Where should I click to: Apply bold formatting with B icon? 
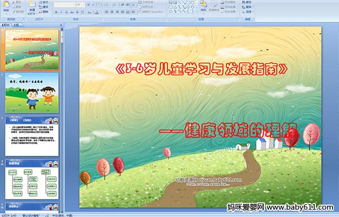pos(56,12)
